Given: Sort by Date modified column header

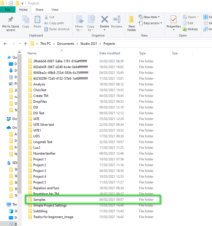Looking at the screenshot, I should [x=110, y=53].
